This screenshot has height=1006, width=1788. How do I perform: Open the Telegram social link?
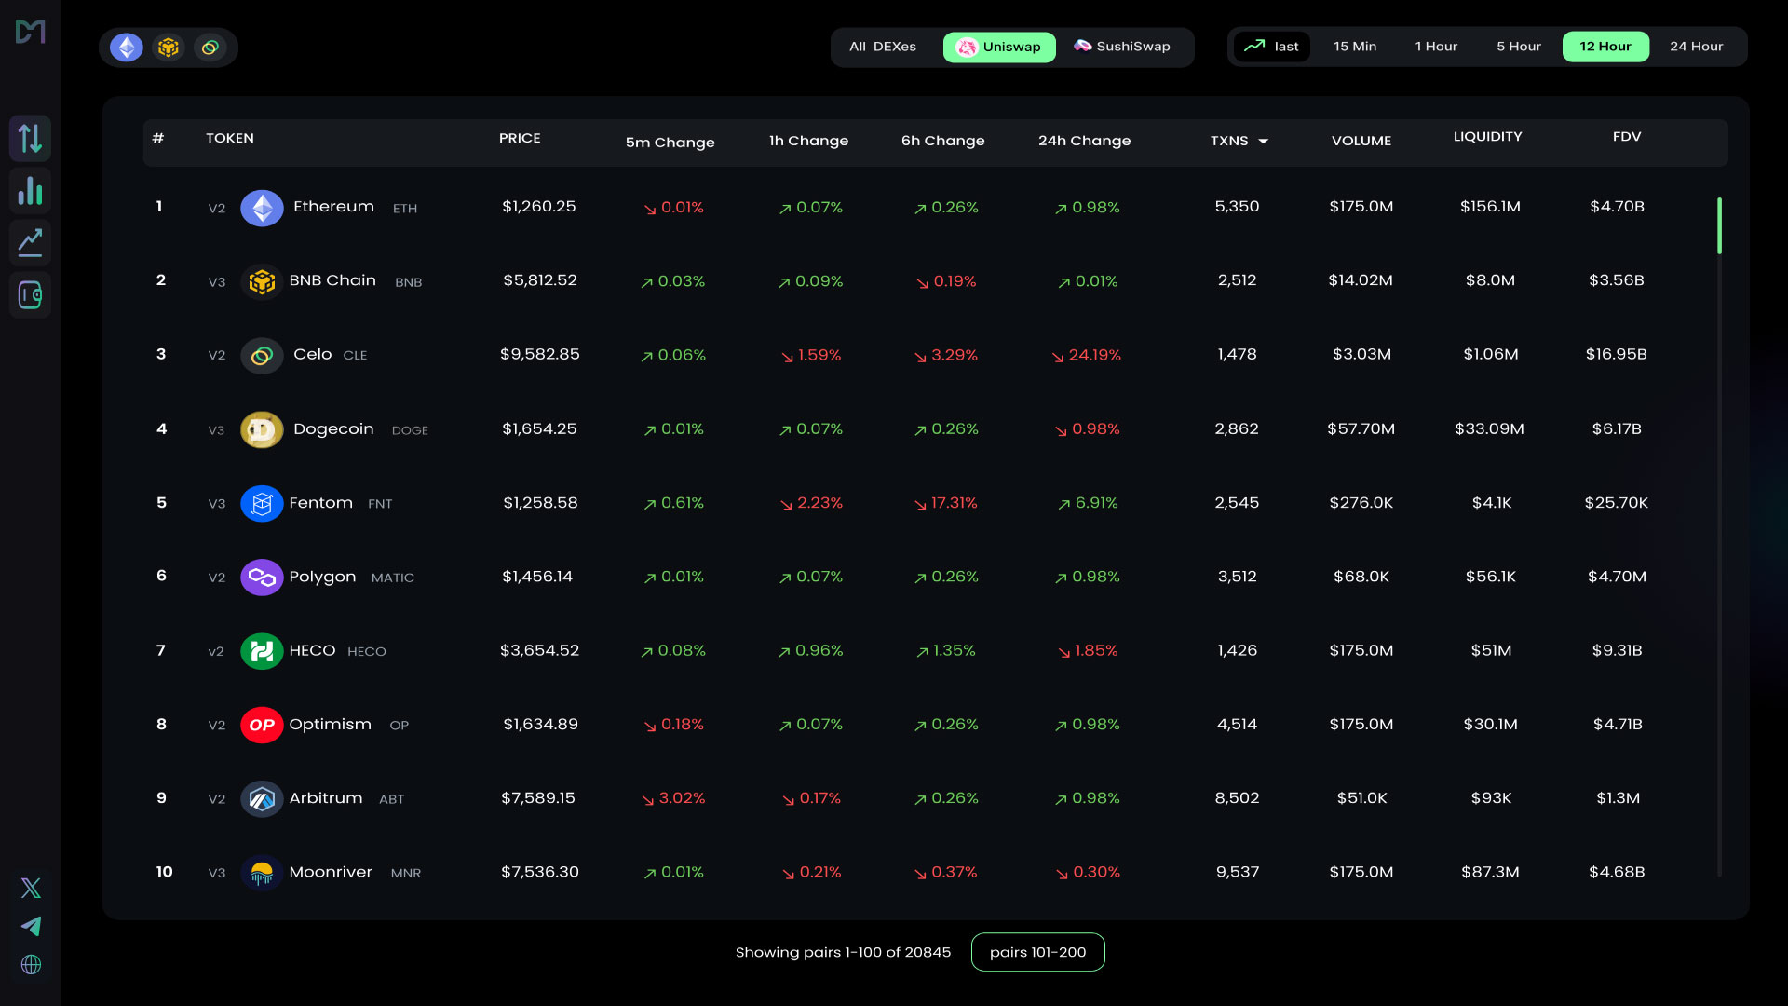[31, 926]
